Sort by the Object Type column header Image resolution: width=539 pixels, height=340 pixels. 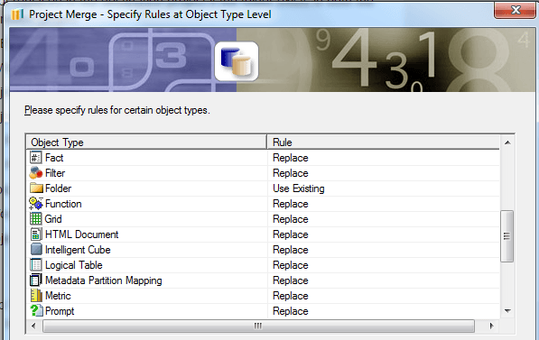click(147, 142)
